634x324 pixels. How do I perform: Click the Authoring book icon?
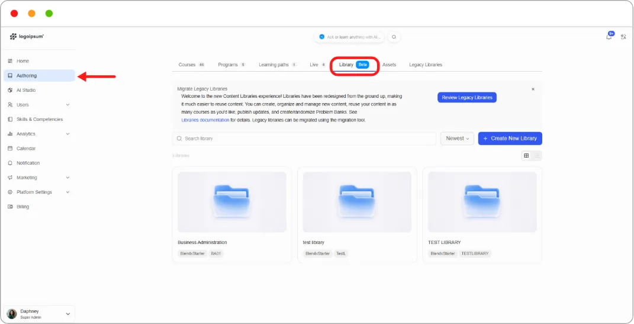10,76
